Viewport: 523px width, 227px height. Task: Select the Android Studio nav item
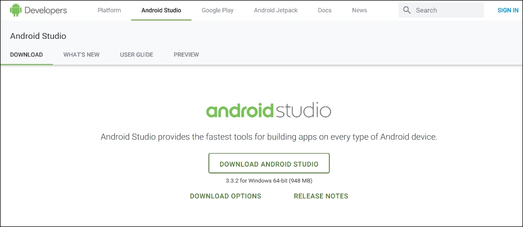click(x=161, y=10)
